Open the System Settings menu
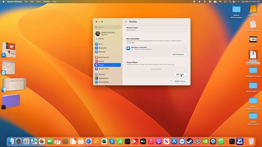The height and width of the screenshot is (147, 262). tap(14, 2)
